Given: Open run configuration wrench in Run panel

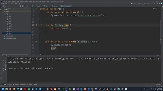Looking at the screenshot, I should point(3,60).
